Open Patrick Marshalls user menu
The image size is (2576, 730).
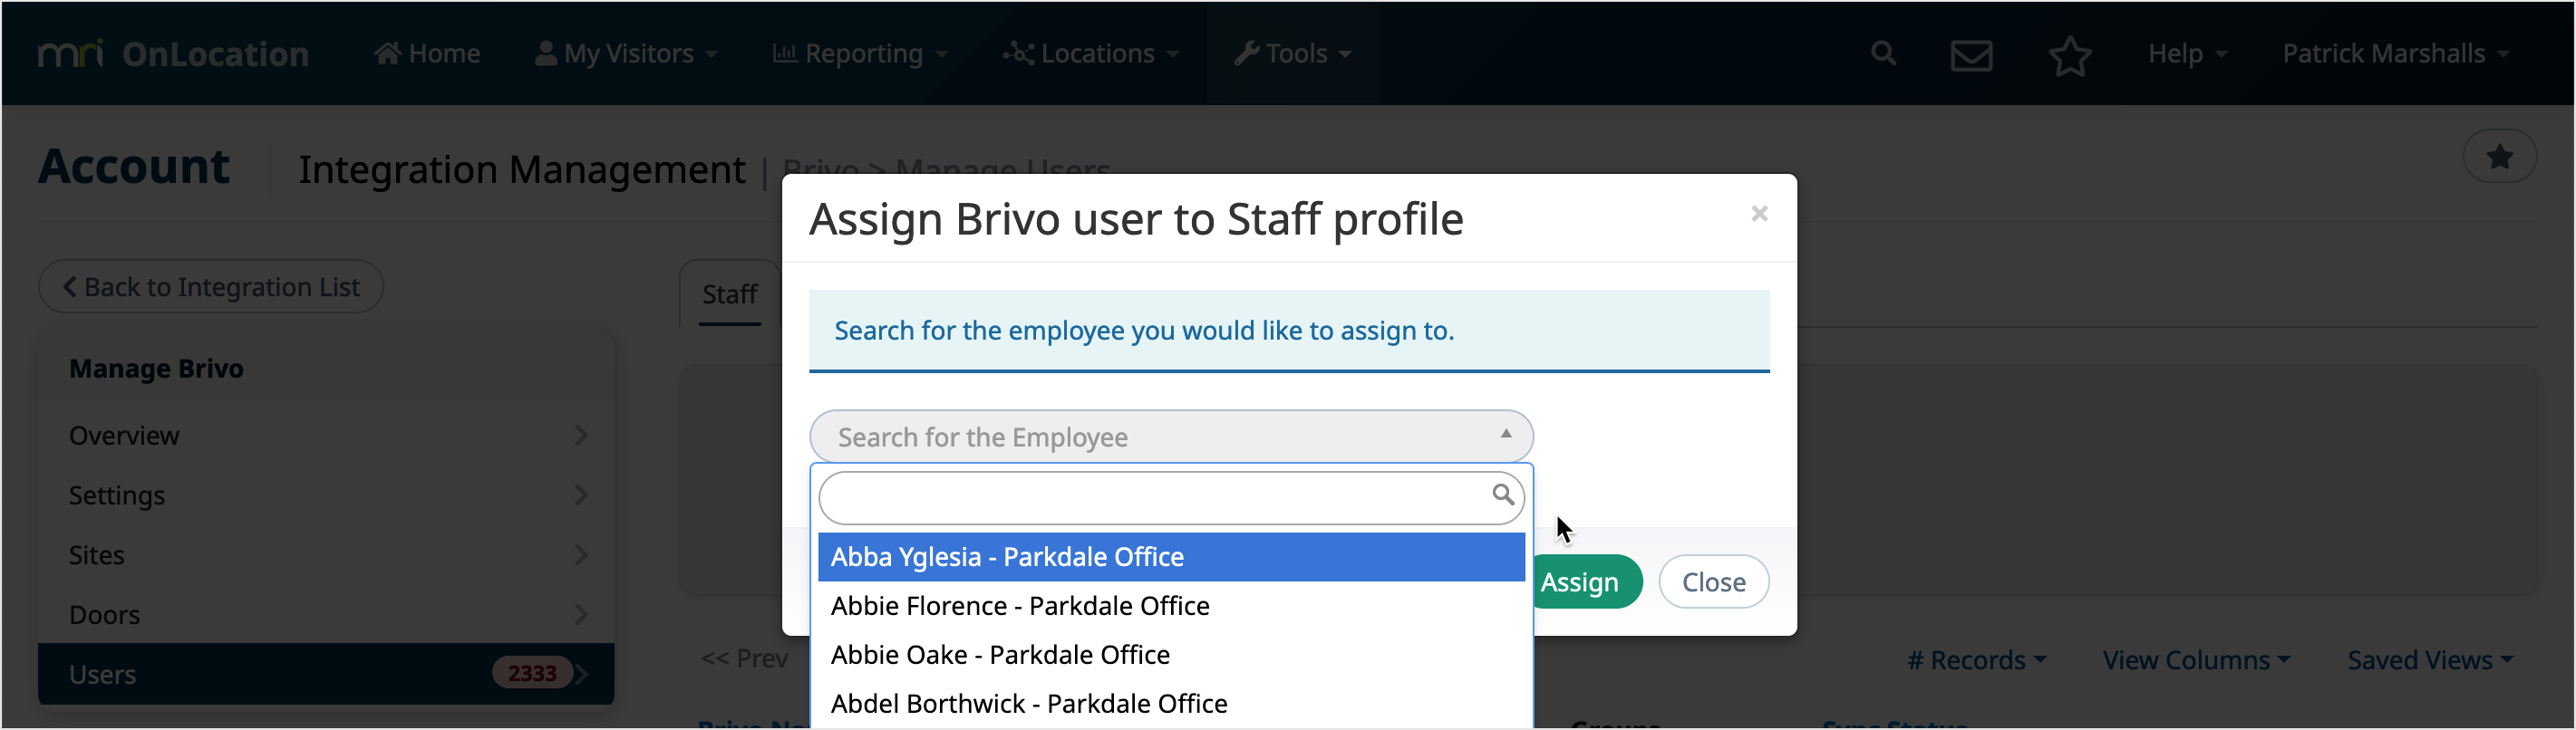[x=2396, y=54]
